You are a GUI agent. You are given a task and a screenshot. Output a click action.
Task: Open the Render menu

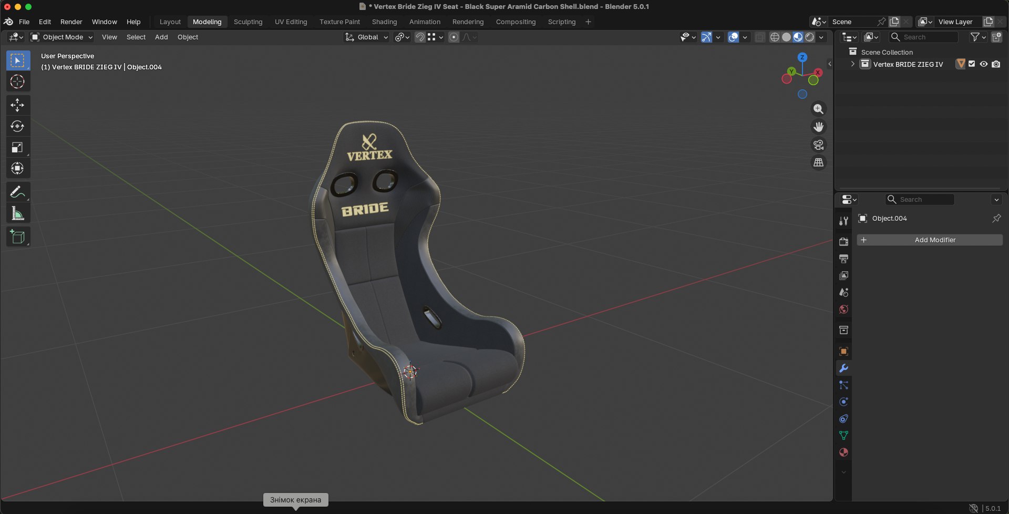click(71, 22)
